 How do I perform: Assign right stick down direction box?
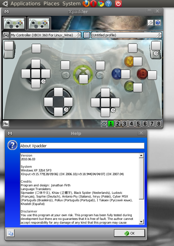pyautogui.click(x=105, y=112)
